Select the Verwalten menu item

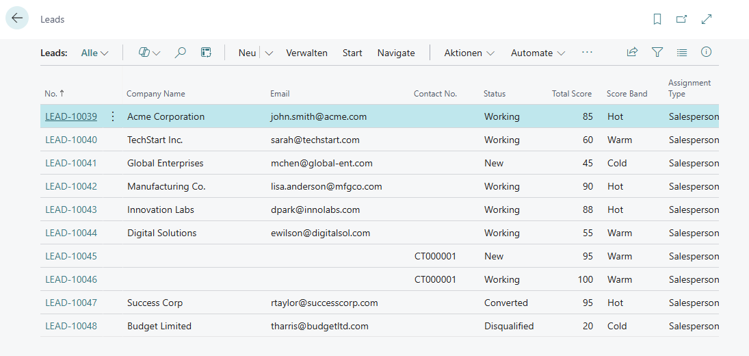click(306, 53)
